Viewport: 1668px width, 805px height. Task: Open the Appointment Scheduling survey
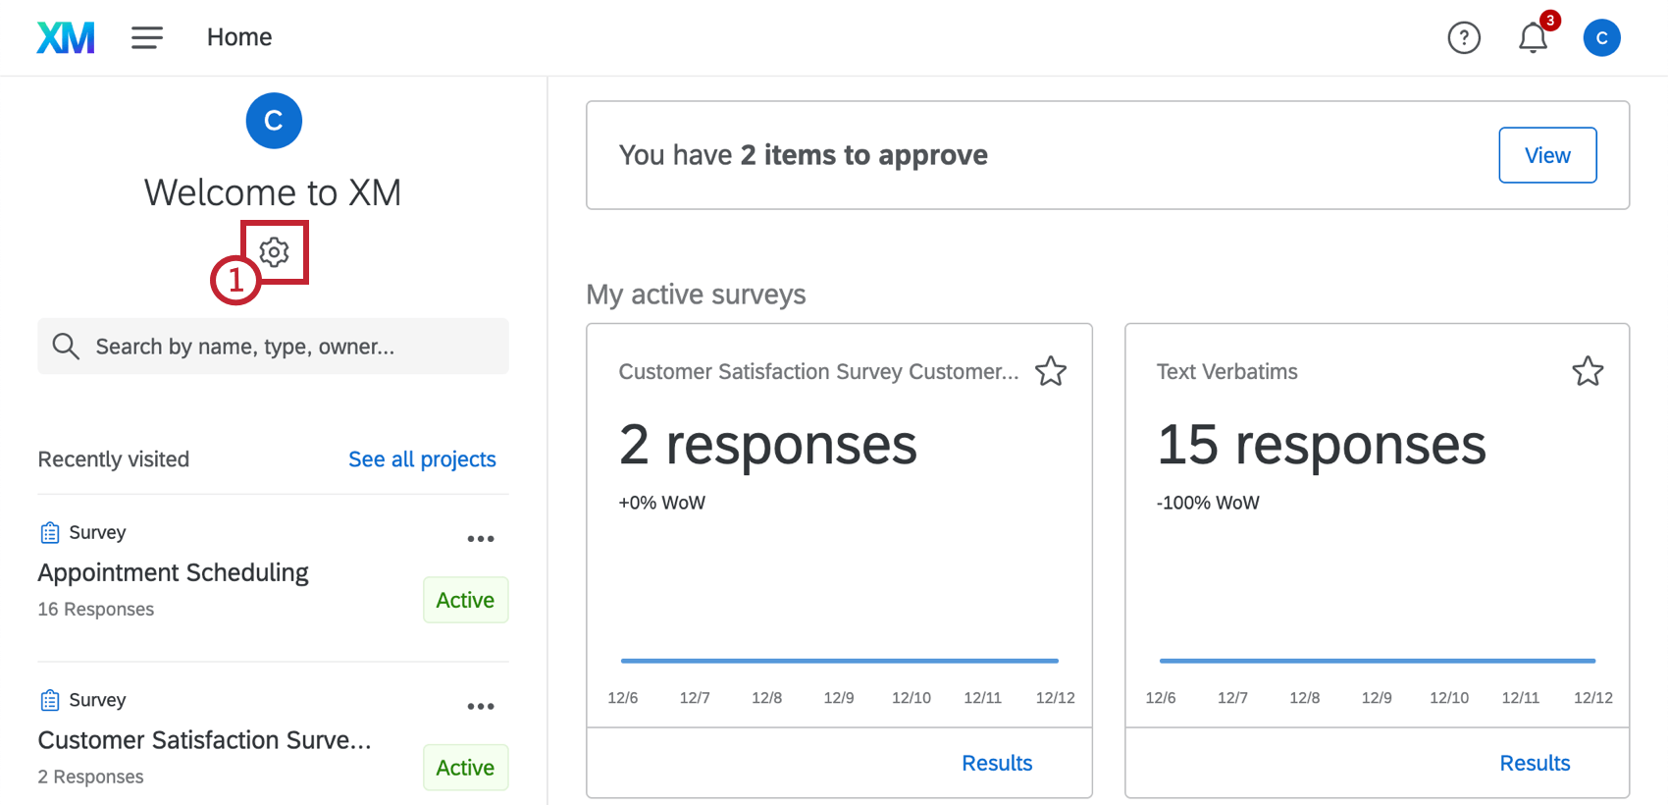click(x=173, y=572)
